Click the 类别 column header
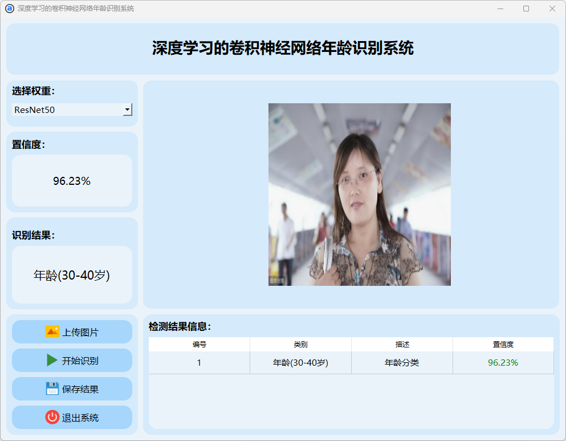The height and width of the screenshot is (441, 566). click(x=300, y=345)
